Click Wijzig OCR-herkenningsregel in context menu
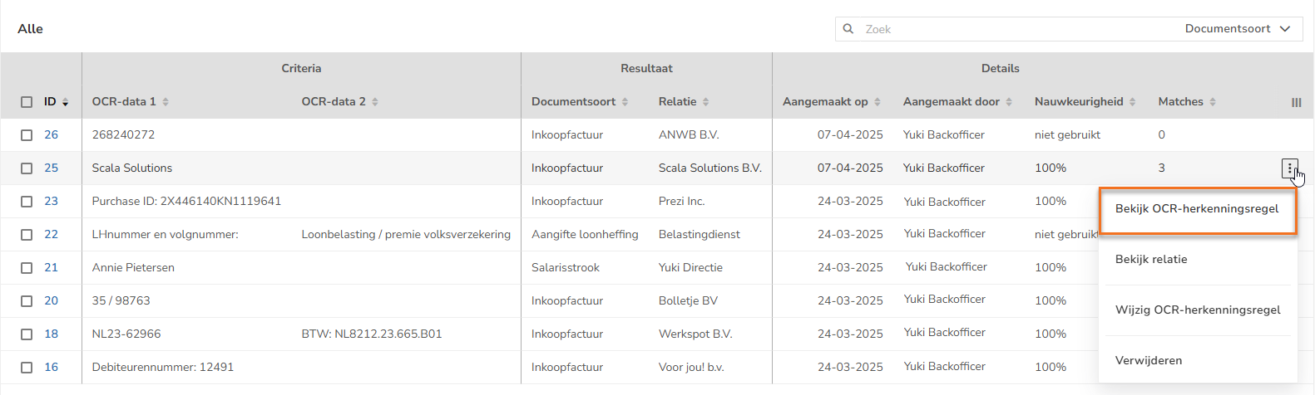 [1198, 310]
